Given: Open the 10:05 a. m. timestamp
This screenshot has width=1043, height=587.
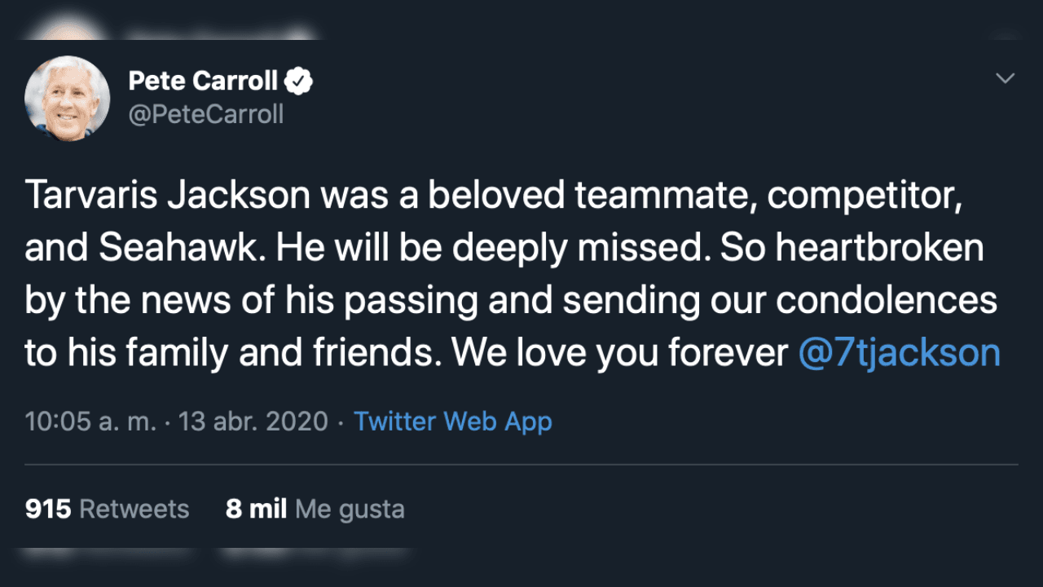Looking at the screenshot, I should tap(90, 421).
